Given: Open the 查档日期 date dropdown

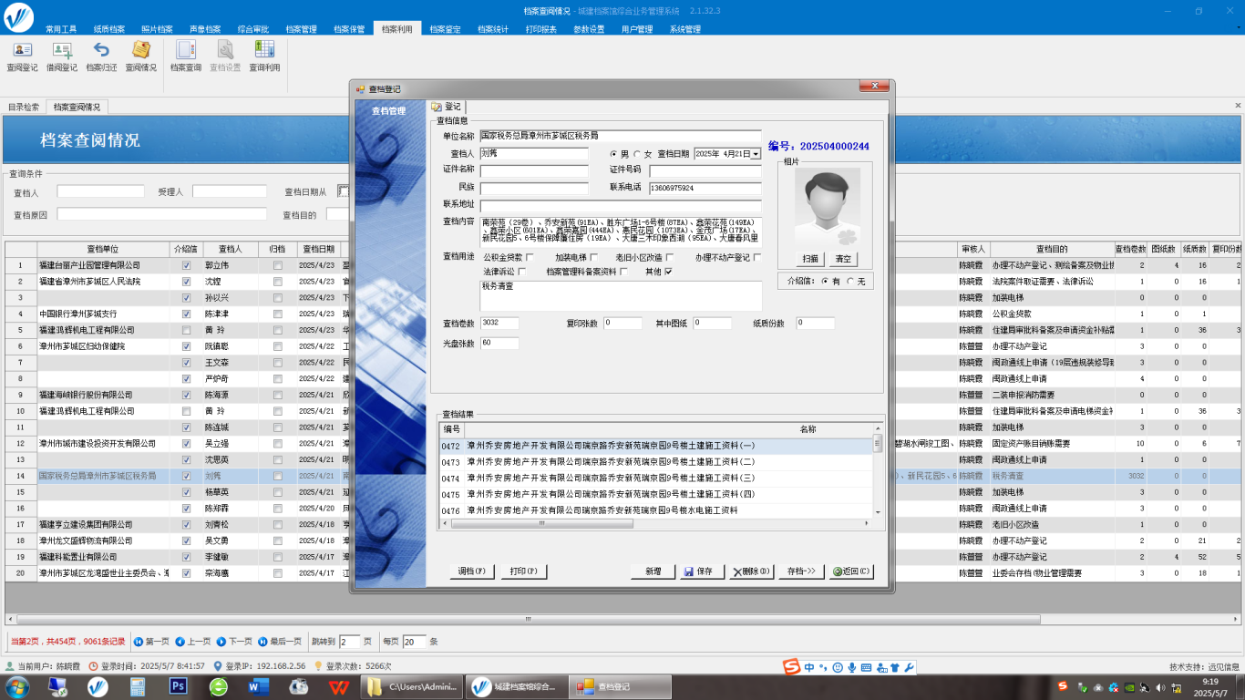Looking at the screenshot, I should point(756,154).
